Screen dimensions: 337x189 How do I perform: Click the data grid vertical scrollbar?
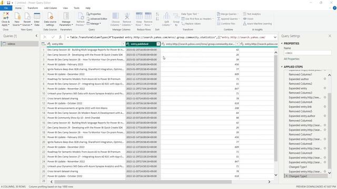(276, 108)
